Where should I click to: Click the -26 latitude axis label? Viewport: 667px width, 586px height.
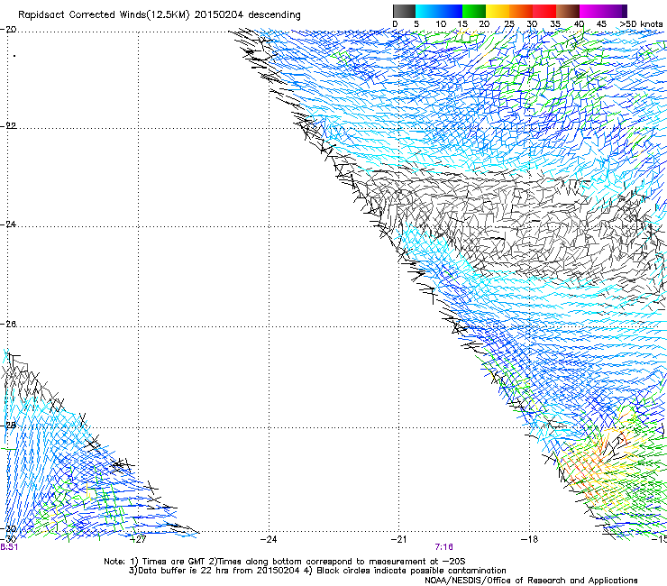pos(8,324)
